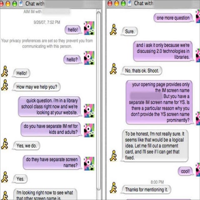Click the buddy icon beside 'kids and adults?' message
Image resolution: width=200 pixels, height=200 pixels.
(x=89, y=130)
